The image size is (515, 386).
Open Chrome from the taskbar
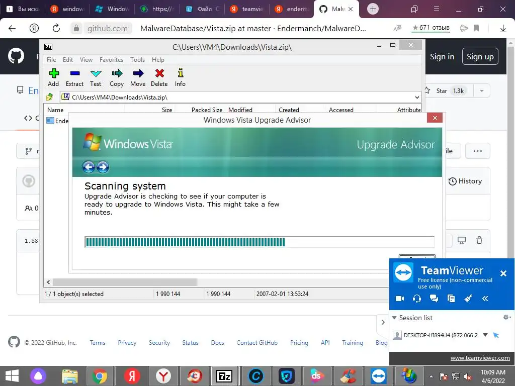(x=100, y=376)
